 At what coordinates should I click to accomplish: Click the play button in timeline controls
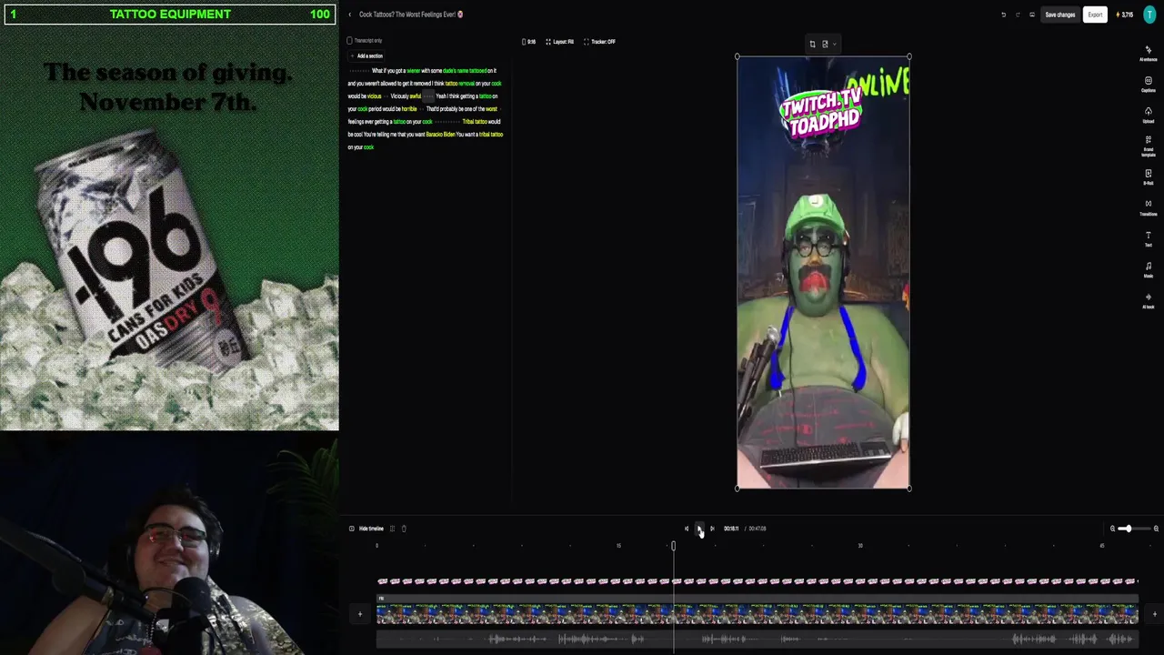pos(699,529)
